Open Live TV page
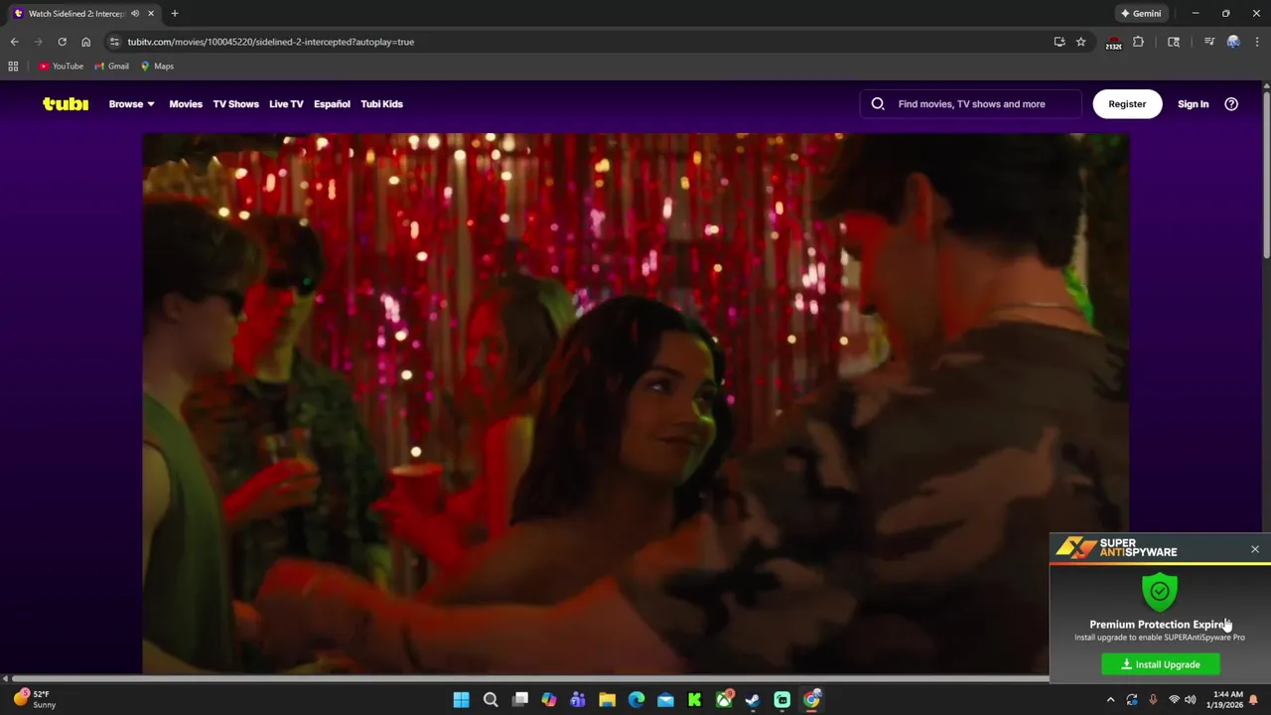Viewport: 1271px width, 715px height. point(286,103)
